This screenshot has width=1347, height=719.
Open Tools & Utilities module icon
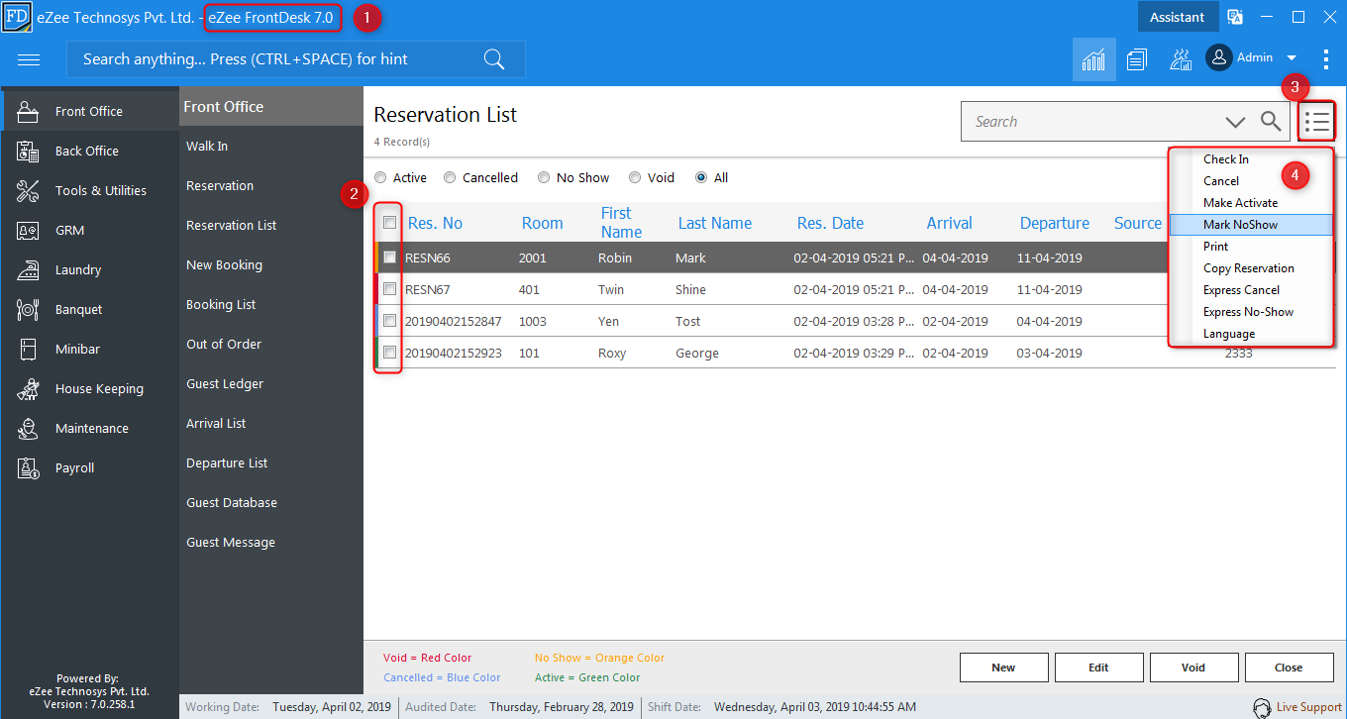(x=28, y=190)
